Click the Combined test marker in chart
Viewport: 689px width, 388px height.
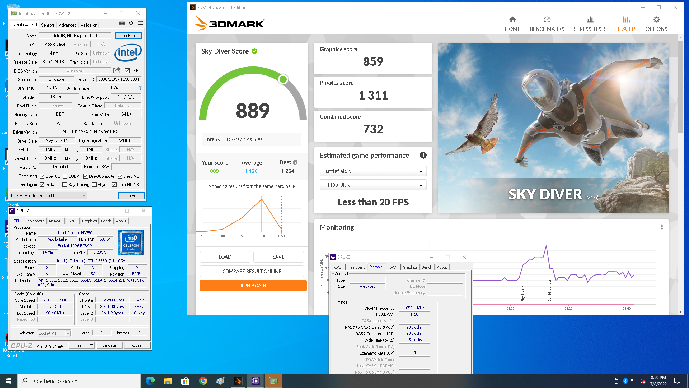click(549, 291)
